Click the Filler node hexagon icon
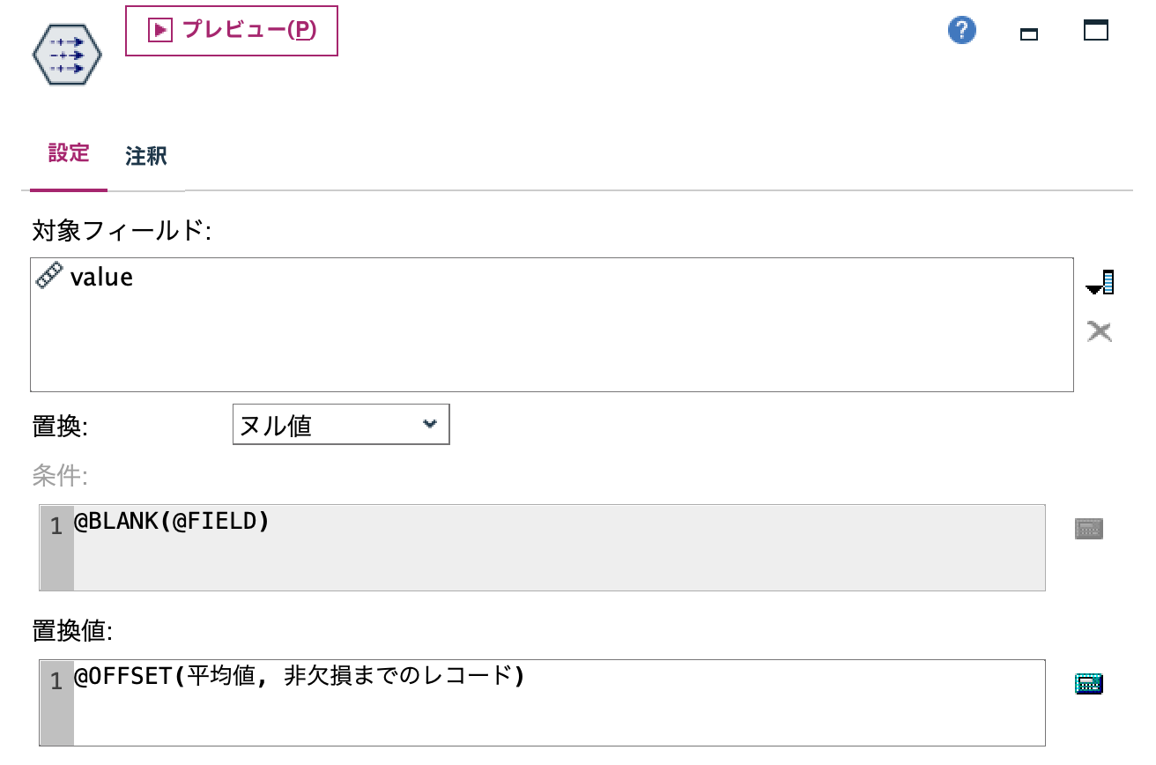 coord(66,53)
